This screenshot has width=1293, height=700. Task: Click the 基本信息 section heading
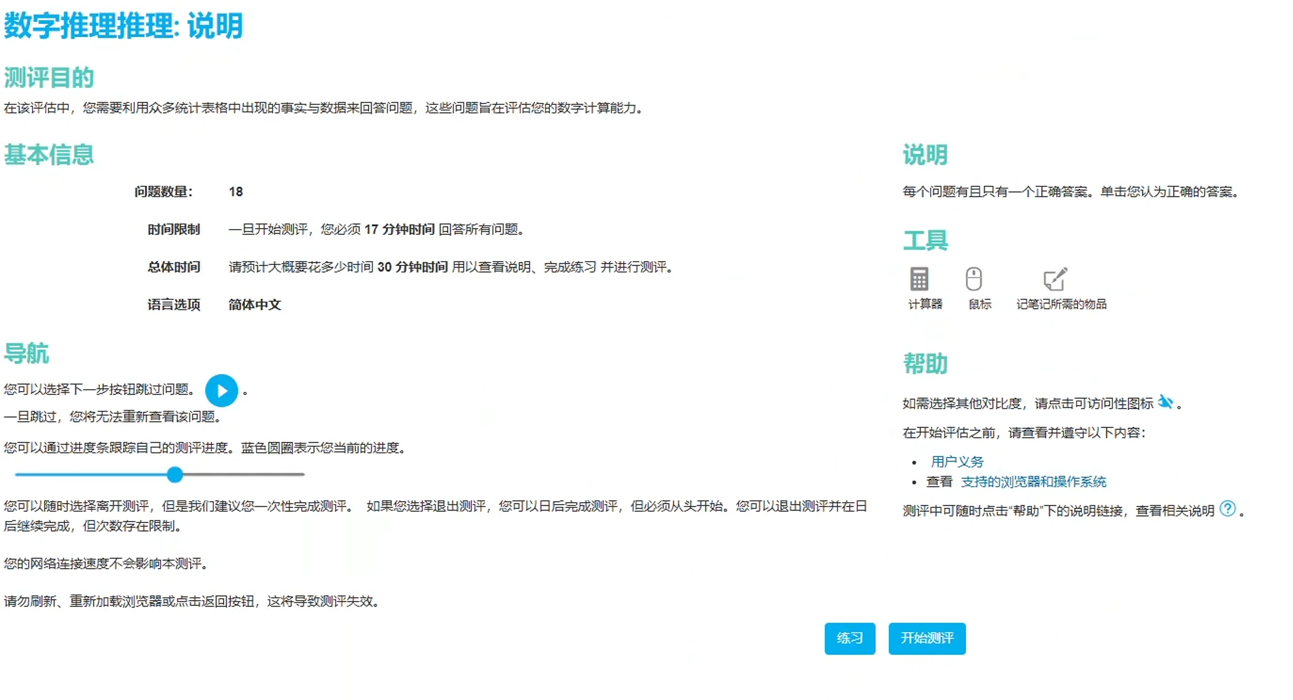click(49, 154)
